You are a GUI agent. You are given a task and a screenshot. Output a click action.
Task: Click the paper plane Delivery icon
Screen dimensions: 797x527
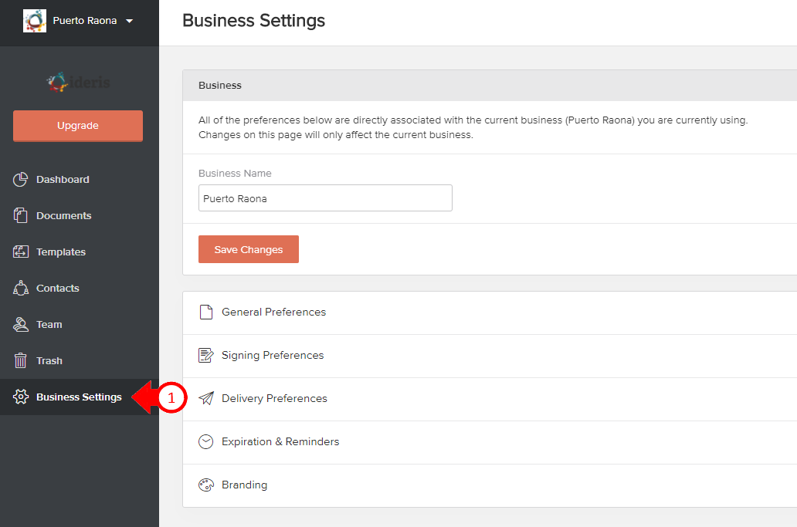205,399
